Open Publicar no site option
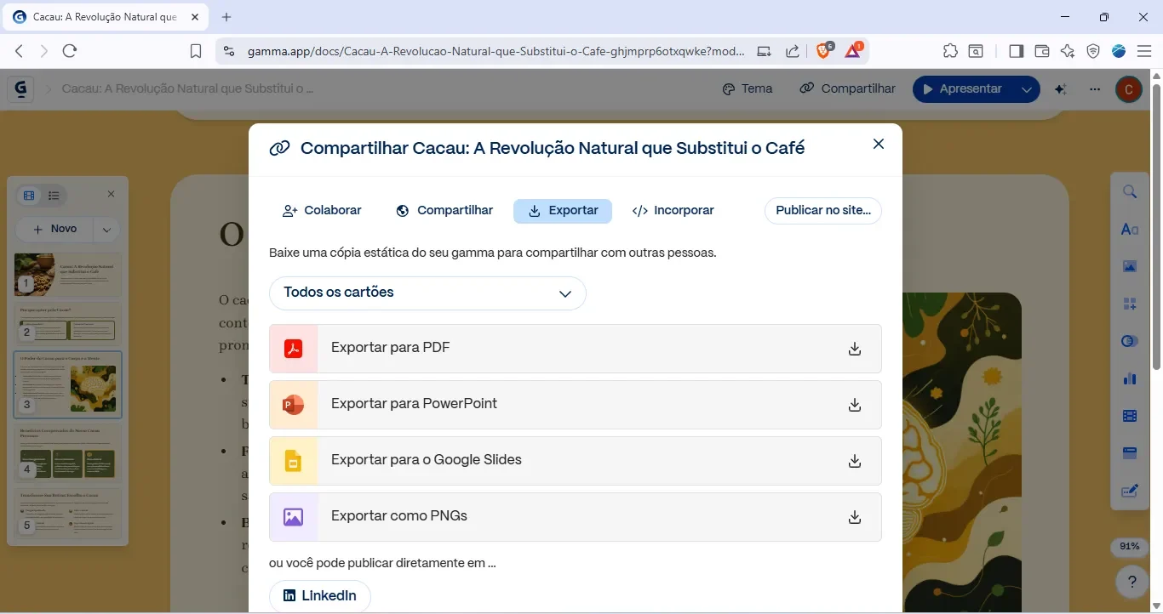This screenshot has height=614, width=1163. 823,211
